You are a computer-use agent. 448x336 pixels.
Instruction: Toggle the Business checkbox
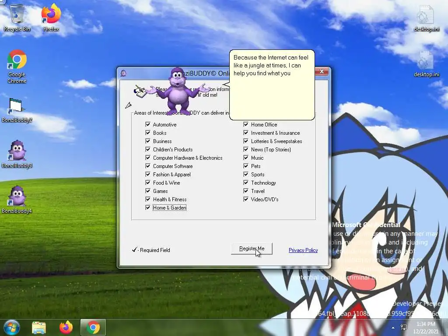[148, 141]
